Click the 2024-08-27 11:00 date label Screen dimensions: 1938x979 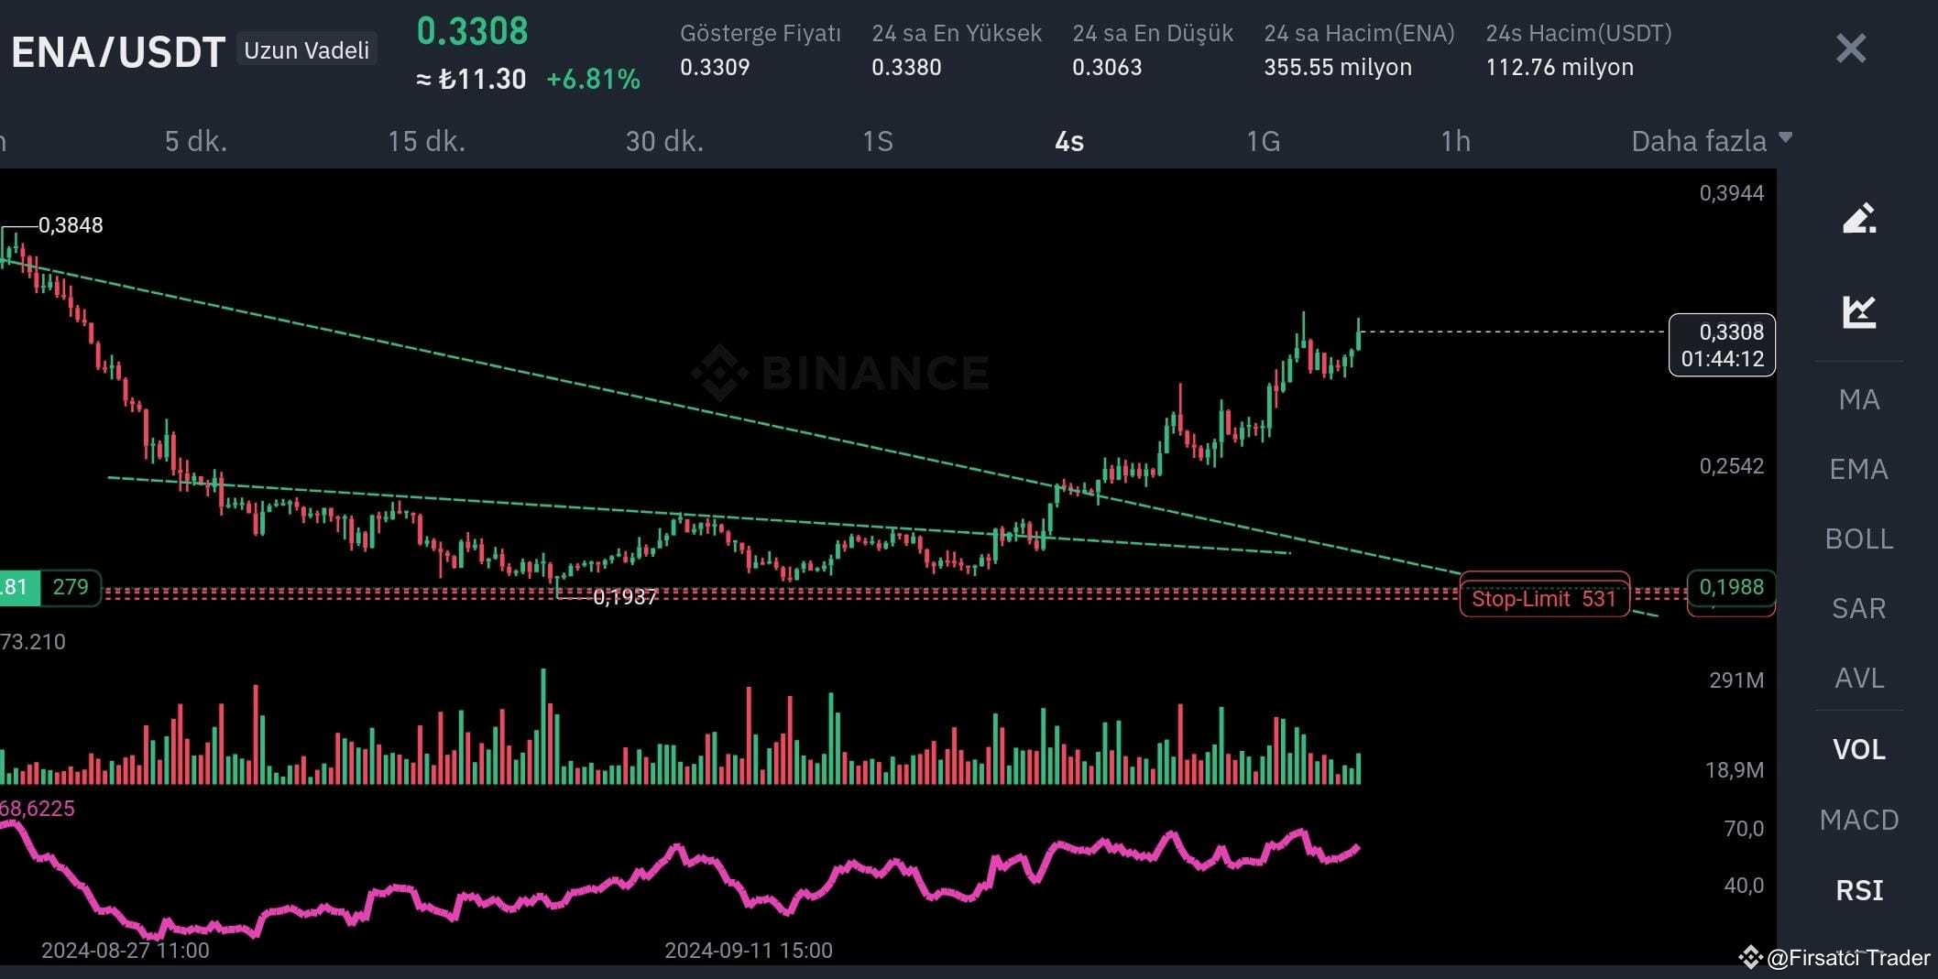click(x=126, y=951)
